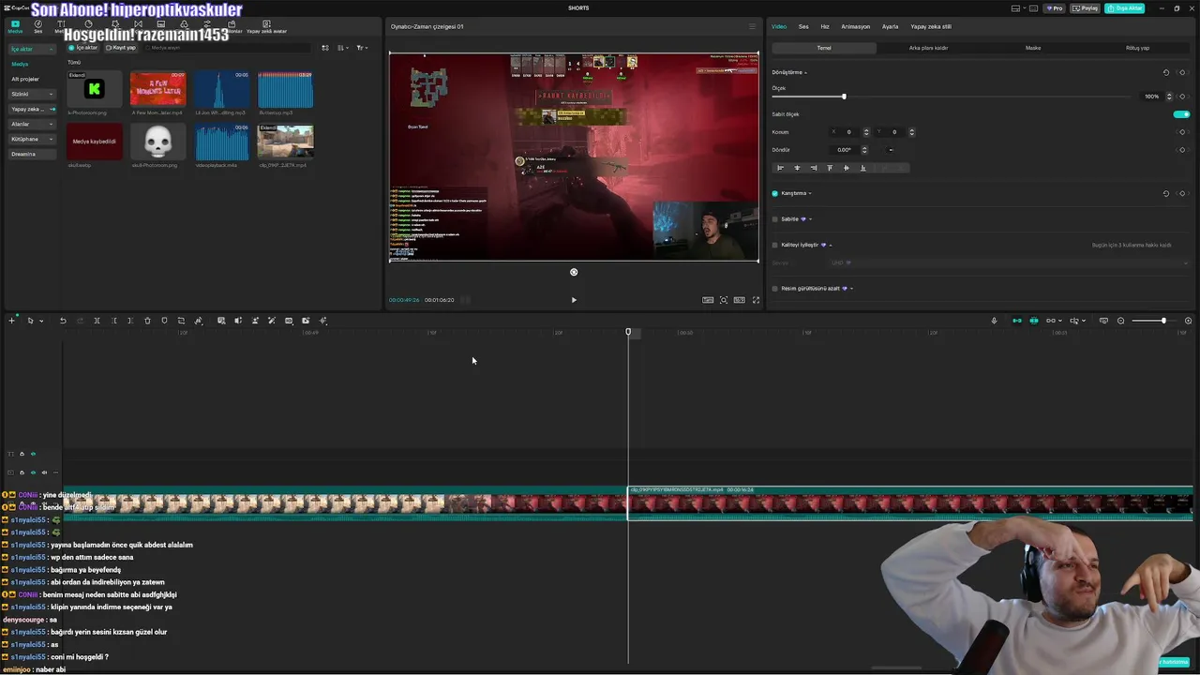1200x675 pixels.
Task: Zoom out the timeline with minus icon
Action: pyautogui.click(x=1120, y=321)
